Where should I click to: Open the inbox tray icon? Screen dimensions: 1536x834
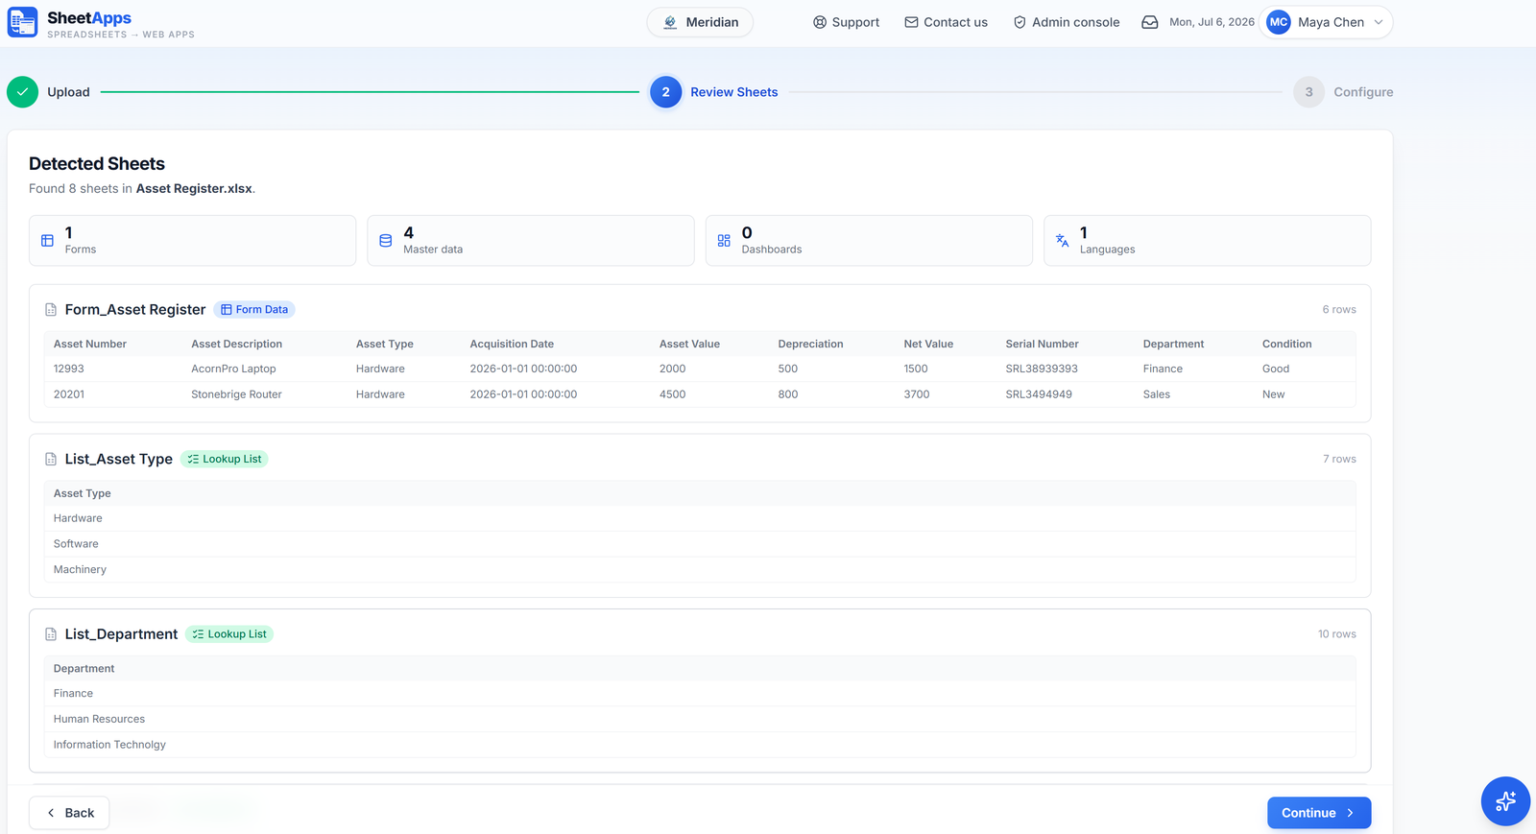click(1149, 22)
